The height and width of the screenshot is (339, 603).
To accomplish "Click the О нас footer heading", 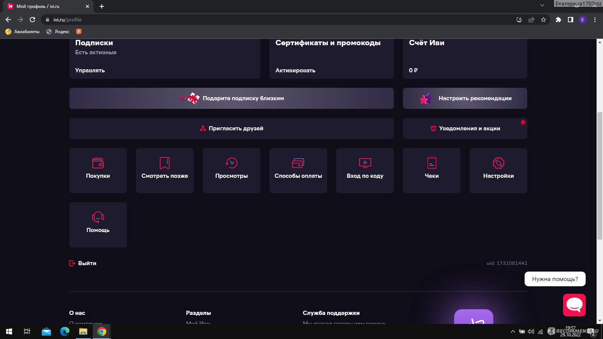I will click(77, 313).
